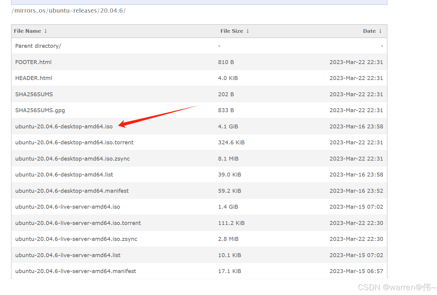Viewport: 437px width, 295px height.
Task: Download ubuntu-20.04.6-desktop-amd64.iso
Action: point(64,127)
